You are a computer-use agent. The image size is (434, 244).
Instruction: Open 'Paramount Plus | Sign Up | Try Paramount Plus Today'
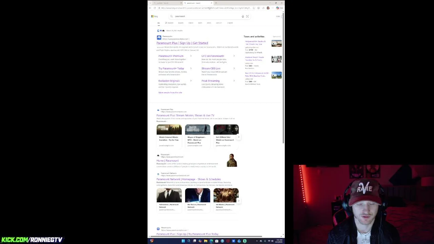pyautogui.click(x=187, y=234)
